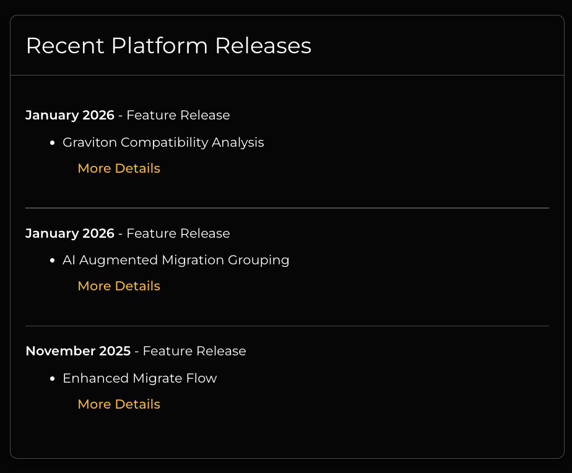Viewport: 572px width, 473px height.
Task: Click divider above the November 2025 entry
Action: click(287, 326)
